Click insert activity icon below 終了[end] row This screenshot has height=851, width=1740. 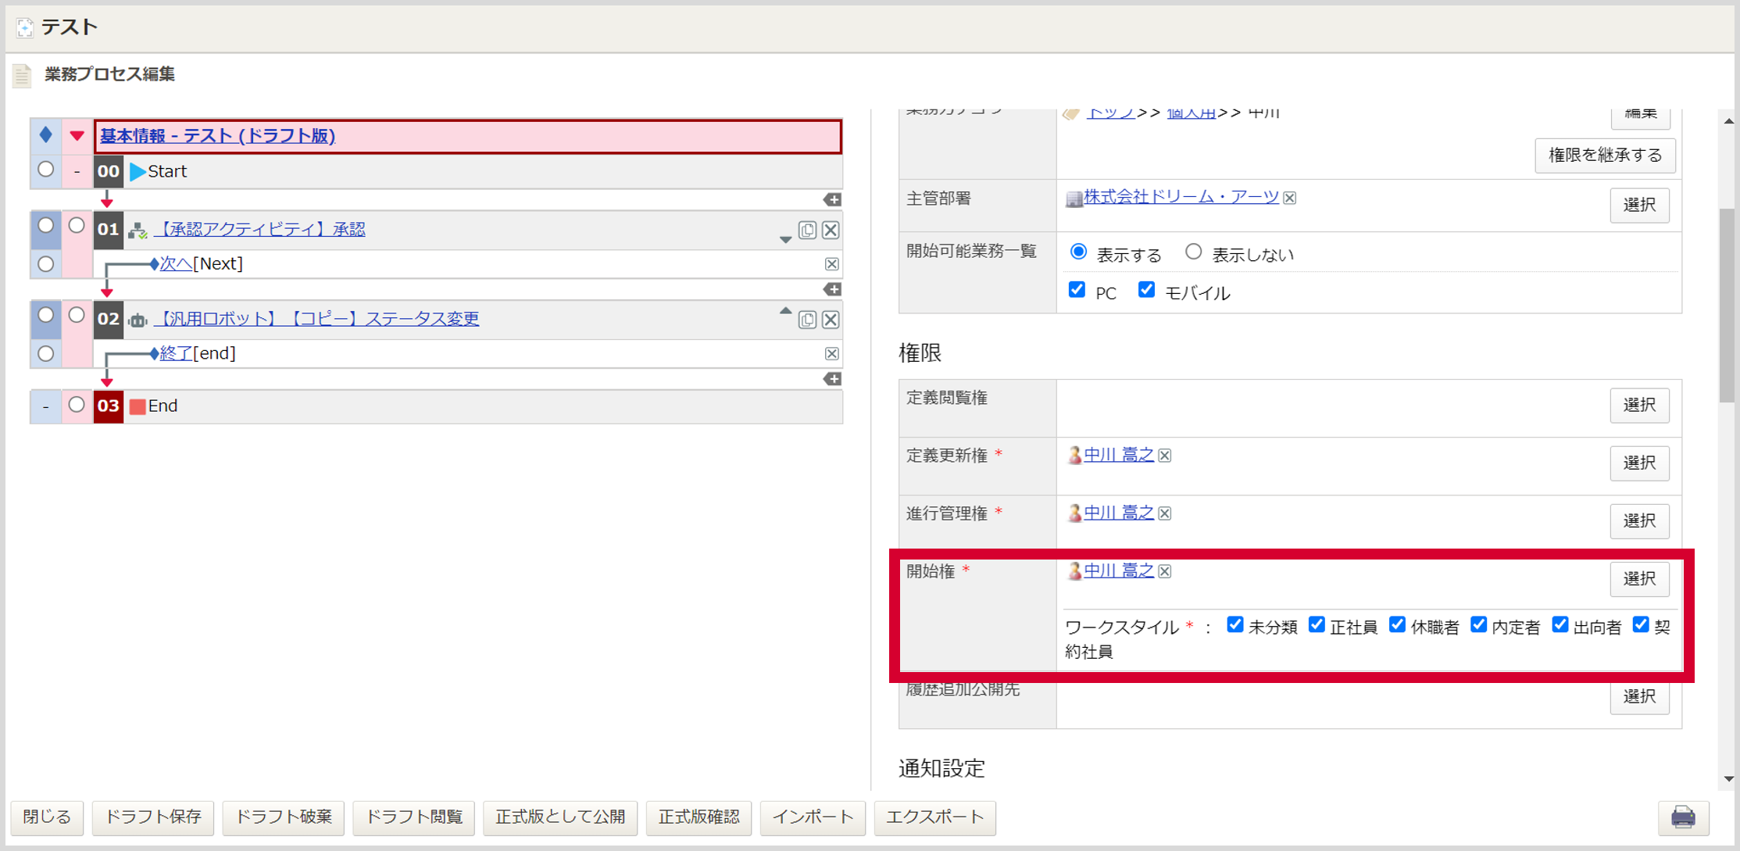tap(832, 380)
